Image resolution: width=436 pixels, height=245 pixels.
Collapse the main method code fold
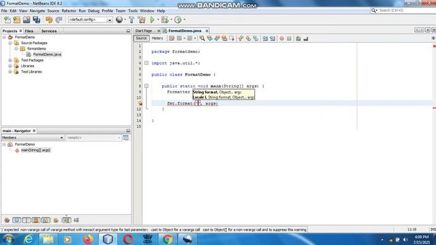point(146,86)
